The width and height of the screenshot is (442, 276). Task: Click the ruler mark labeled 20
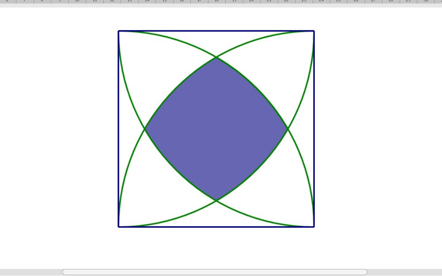251,1
